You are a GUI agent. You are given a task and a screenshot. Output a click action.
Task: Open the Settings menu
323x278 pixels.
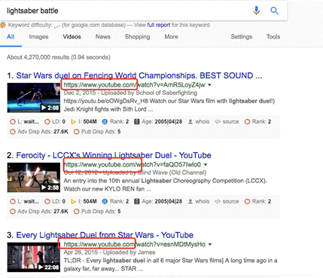(x=241, y=37)
